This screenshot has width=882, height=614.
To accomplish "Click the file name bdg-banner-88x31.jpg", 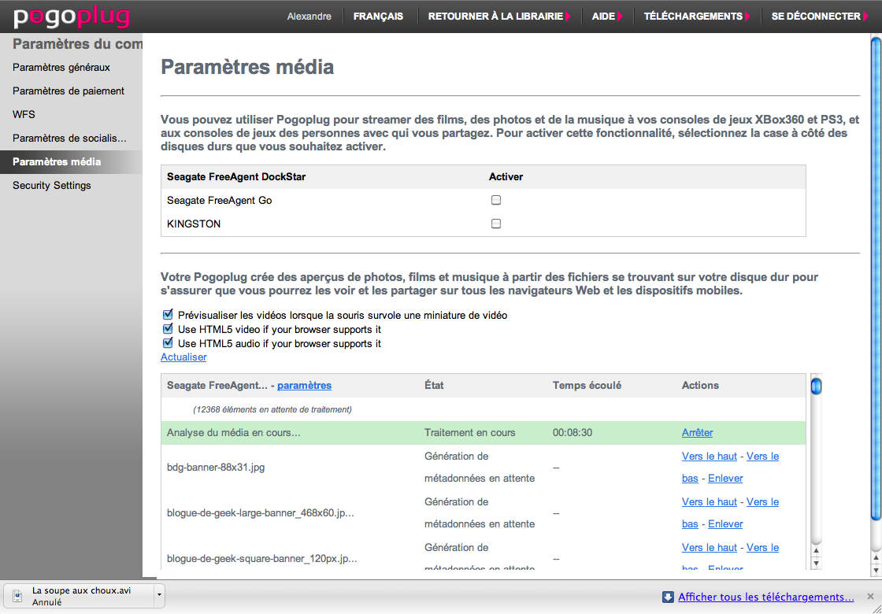I will (216, 468).
